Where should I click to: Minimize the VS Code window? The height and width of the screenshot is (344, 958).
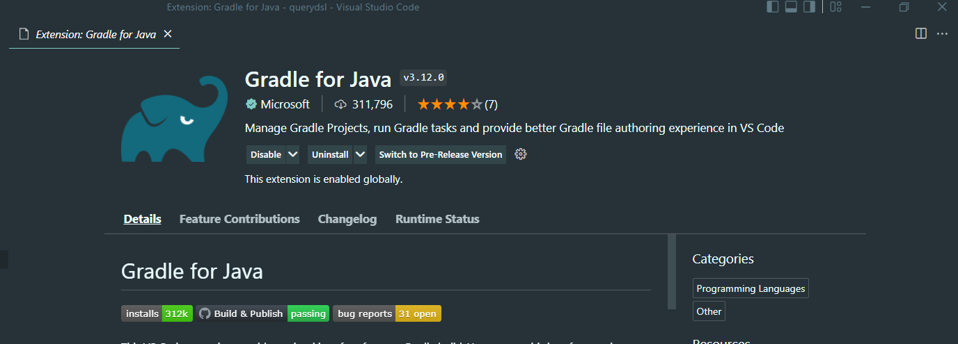coord(866,7)
